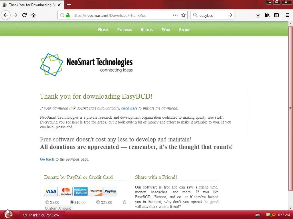Click the Discover card icon
293x219 pixels.
(96, 191)
